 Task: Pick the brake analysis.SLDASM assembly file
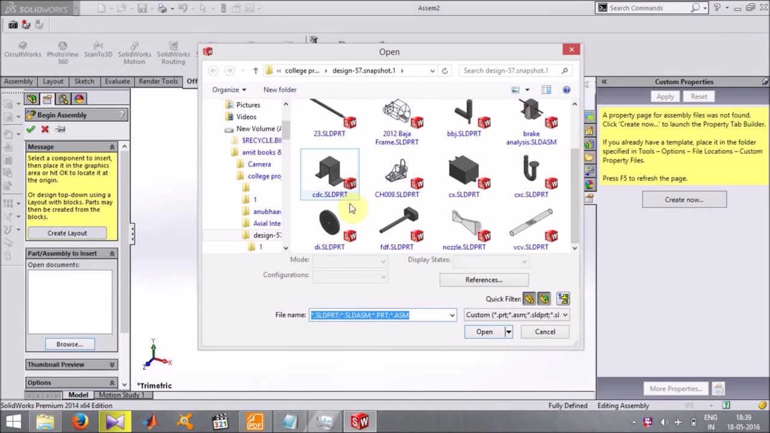click(531, 123)
